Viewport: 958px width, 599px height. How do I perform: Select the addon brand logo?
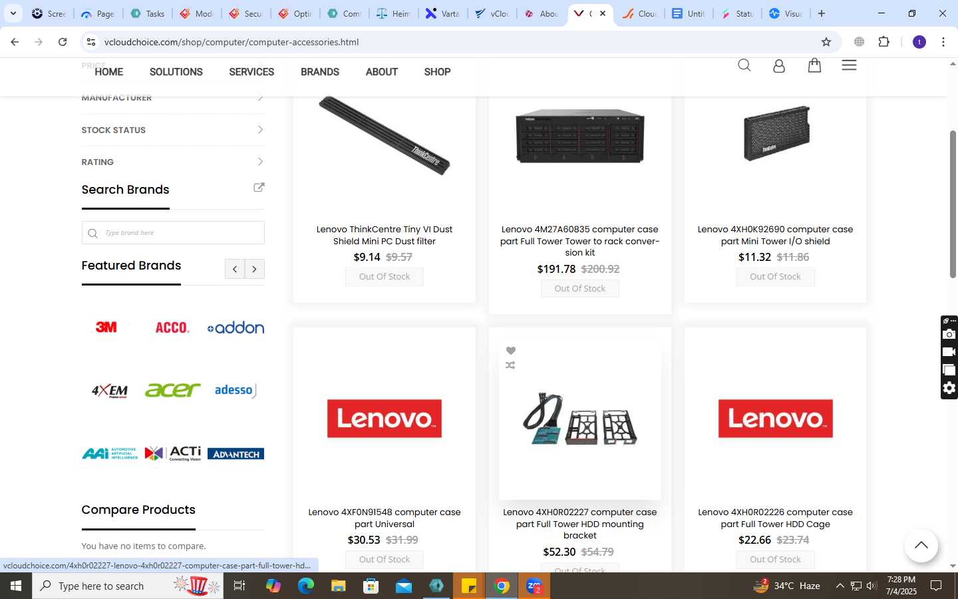(236, 327)
